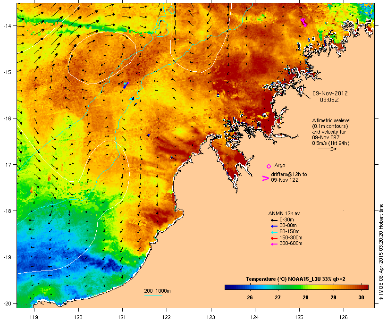Click the blue ANMN mooring marker near 121E
The width and height of the screenshot is (387, 321).
click(x=126, y=85)
